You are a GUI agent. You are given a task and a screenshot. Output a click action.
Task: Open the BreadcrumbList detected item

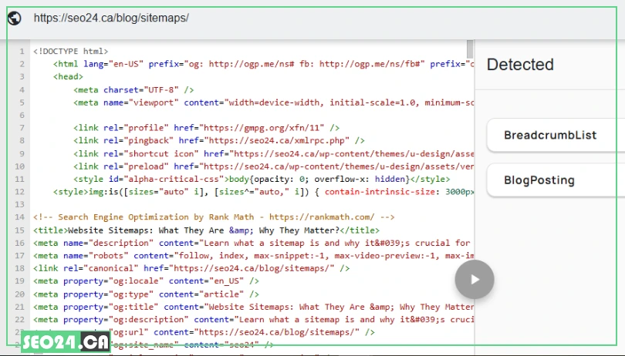pyautogui.click(x=556, y=135)
